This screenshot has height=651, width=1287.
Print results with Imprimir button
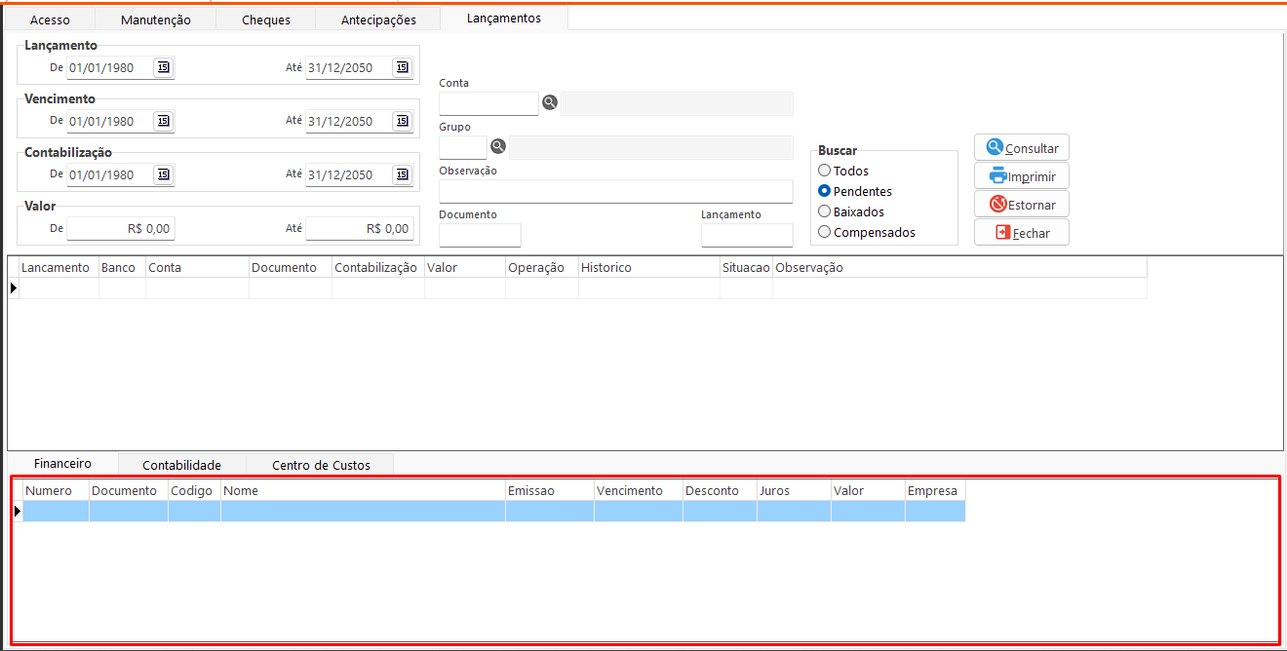pyautogui.click(x=1021, y=176)
